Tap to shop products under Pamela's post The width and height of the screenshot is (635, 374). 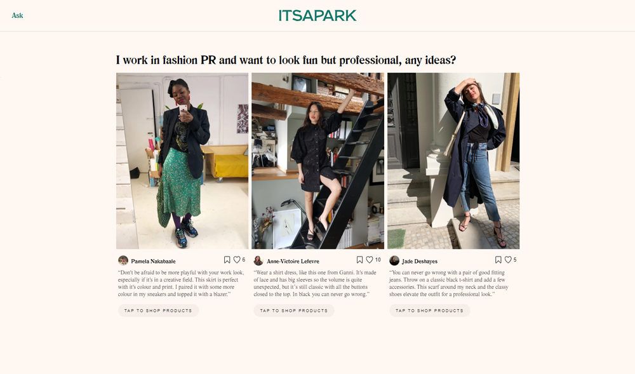[158, 311]
